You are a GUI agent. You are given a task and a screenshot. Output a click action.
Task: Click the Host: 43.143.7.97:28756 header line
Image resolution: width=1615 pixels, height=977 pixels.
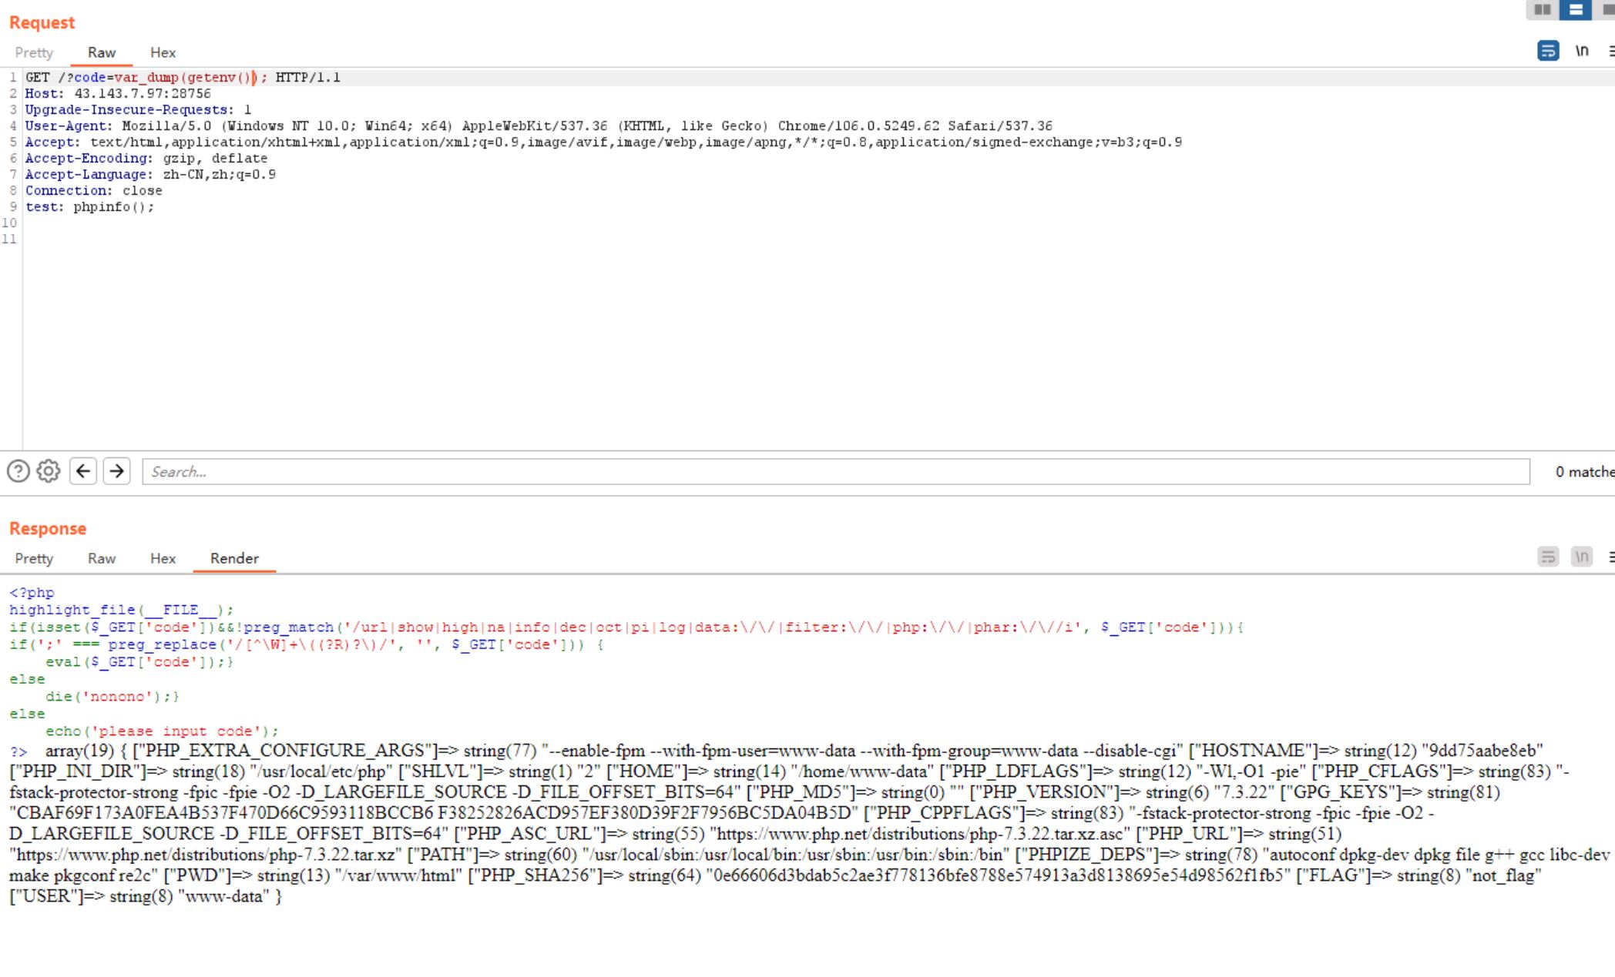118,93
